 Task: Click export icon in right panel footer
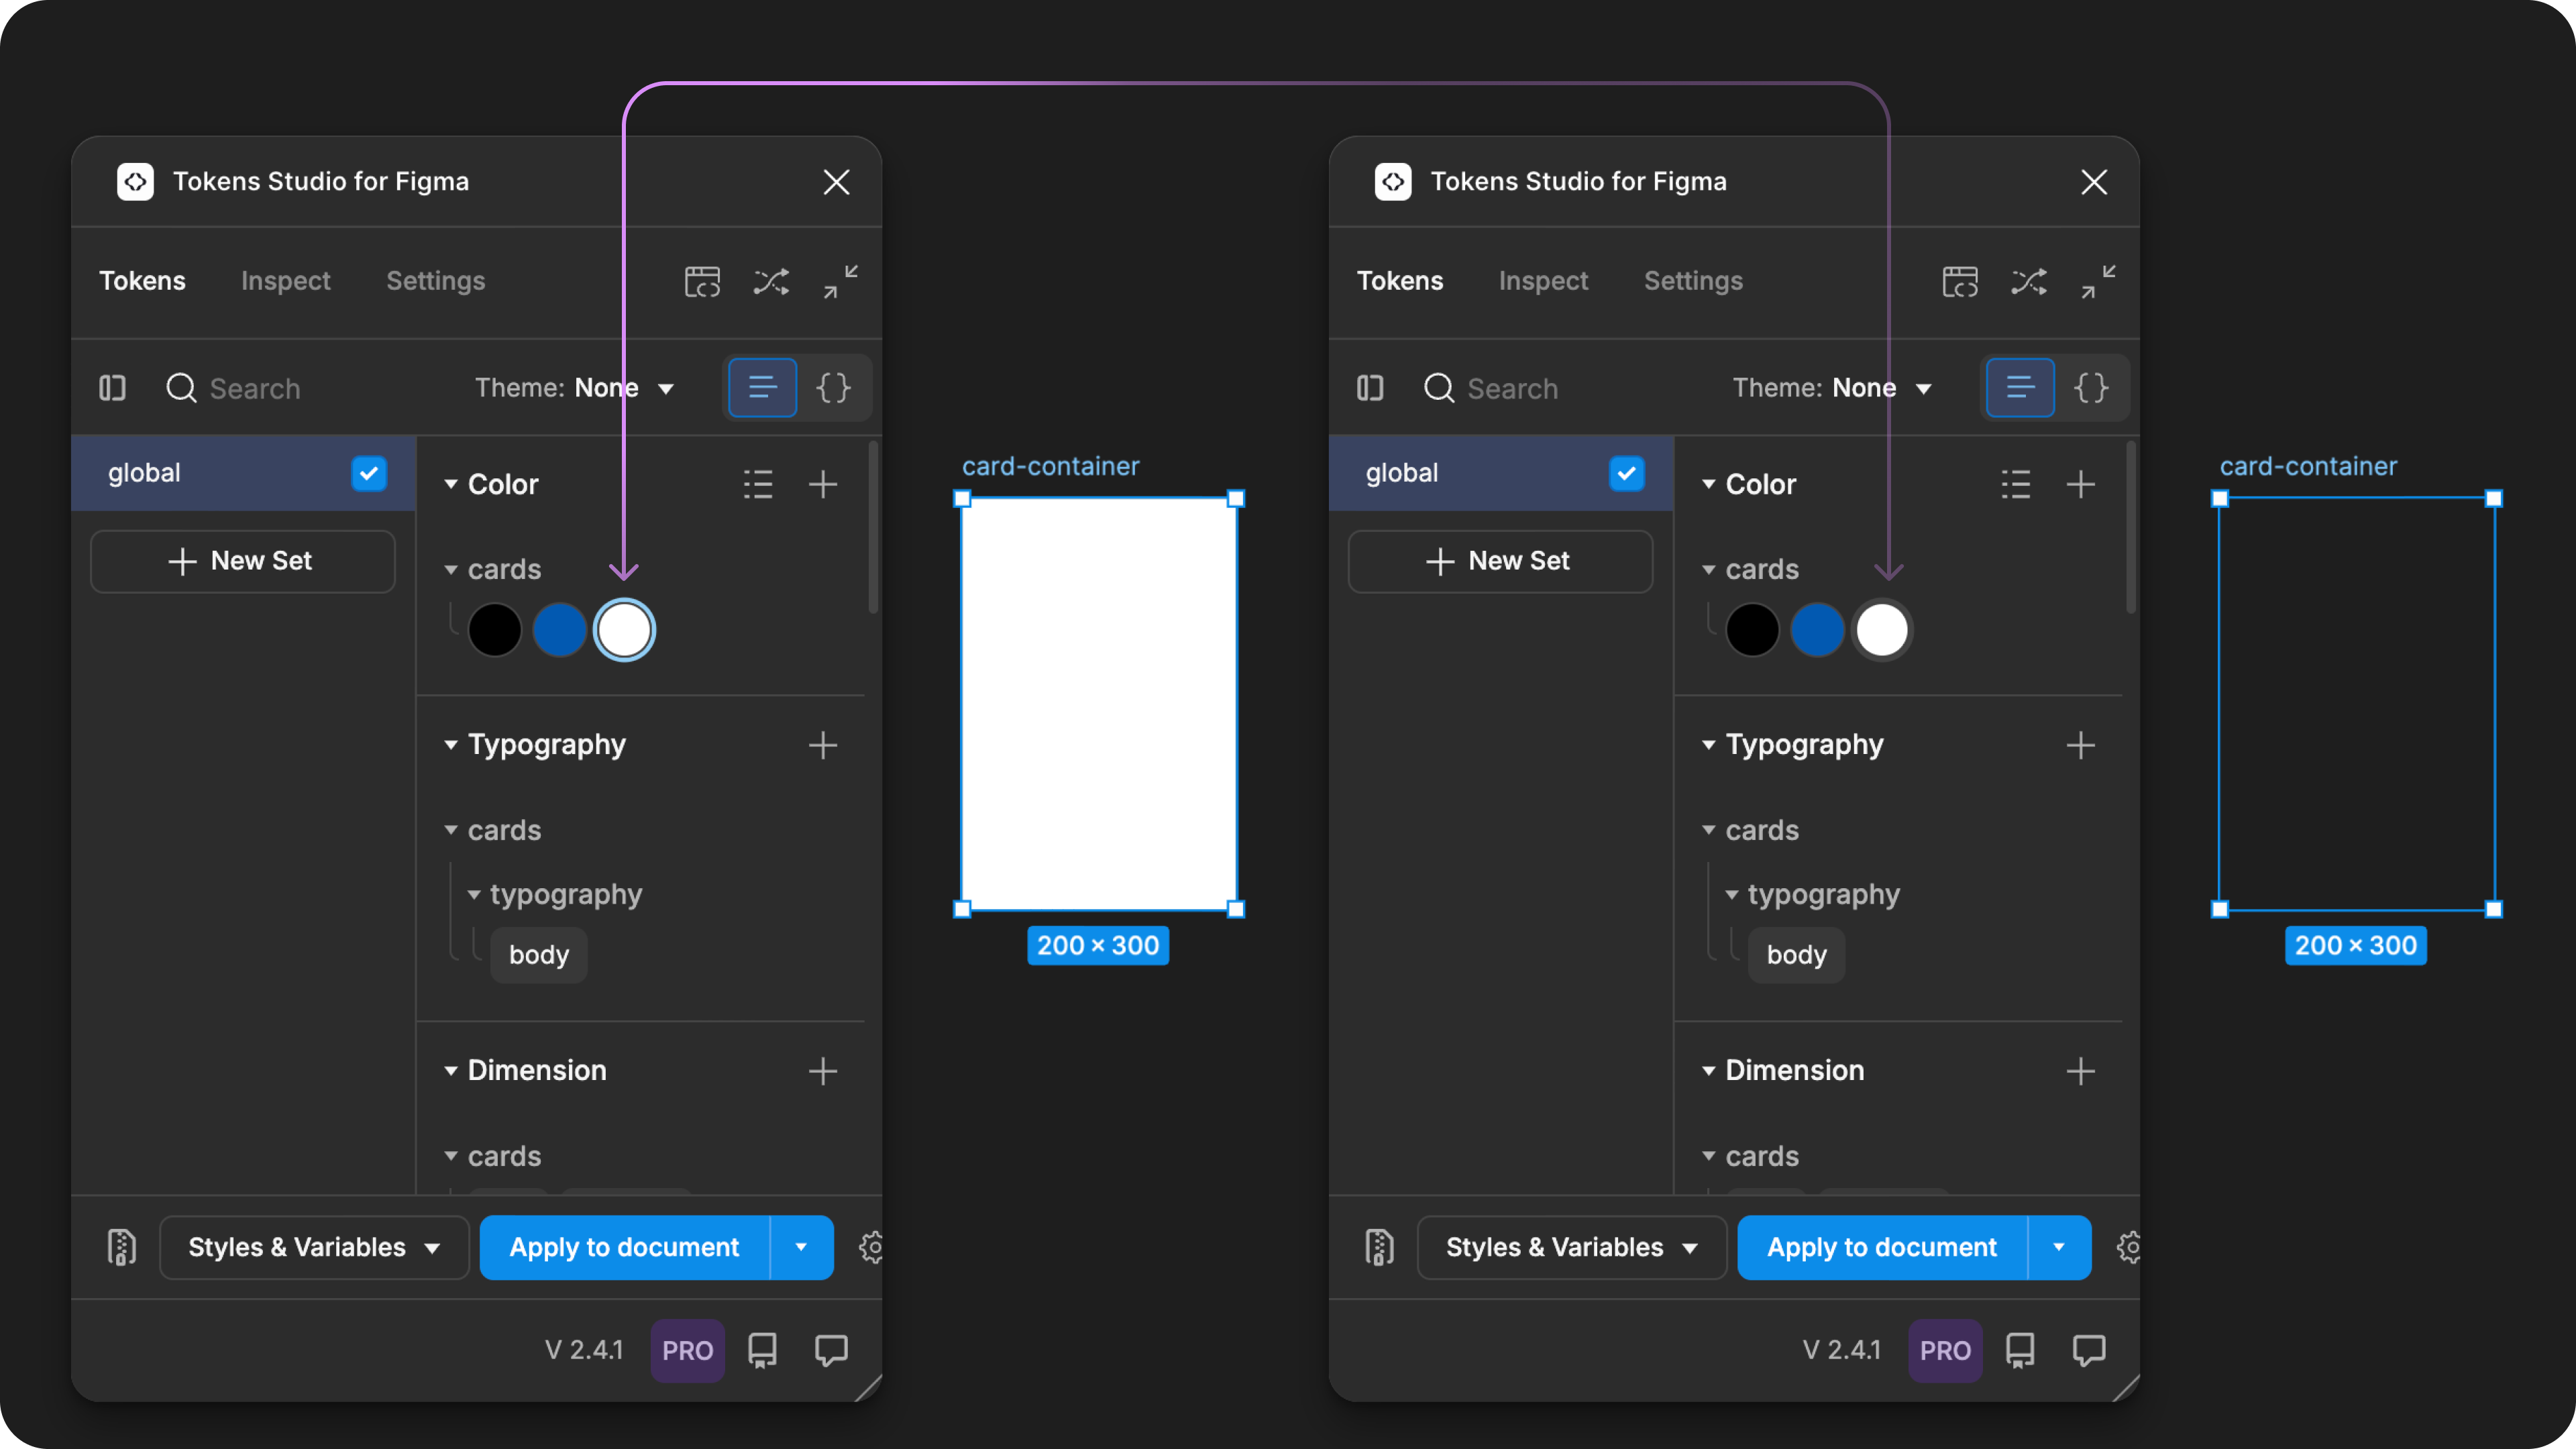click(1380, 1247)
